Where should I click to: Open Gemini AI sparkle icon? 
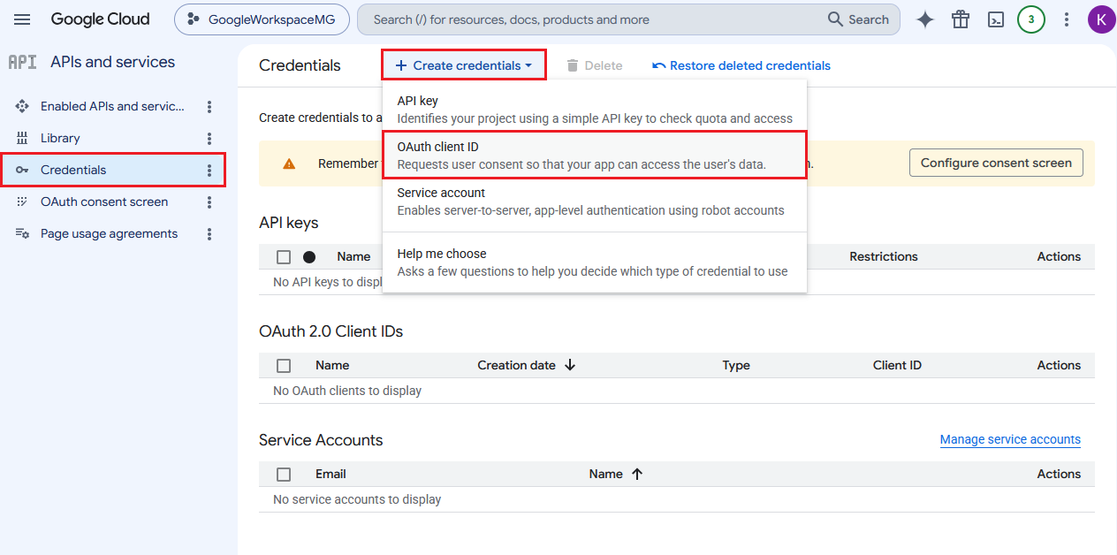coord(925,19)
